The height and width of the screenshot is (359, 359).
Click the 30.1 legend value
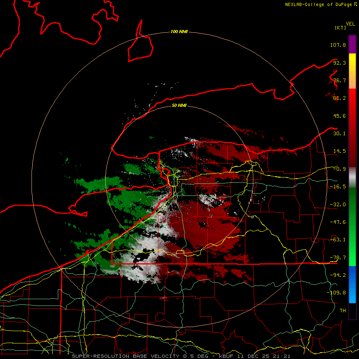(x=339, y=134)
